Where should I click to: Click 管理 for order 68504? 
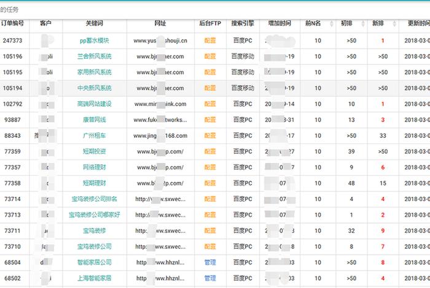[x=210, y=262]
